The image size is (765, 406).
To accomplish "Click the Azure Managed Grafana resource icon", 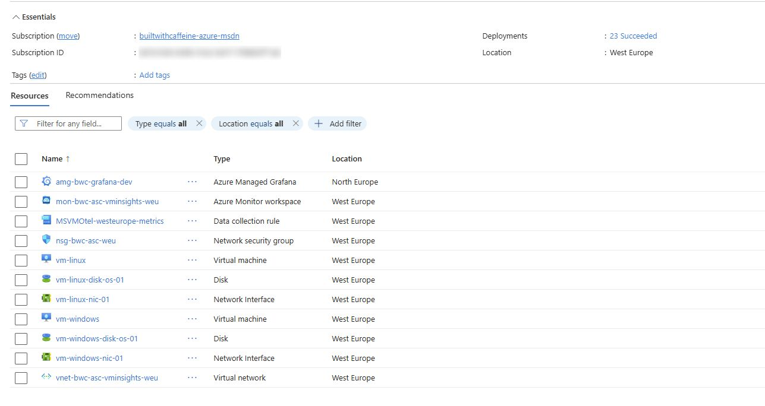I will point(46,182).
